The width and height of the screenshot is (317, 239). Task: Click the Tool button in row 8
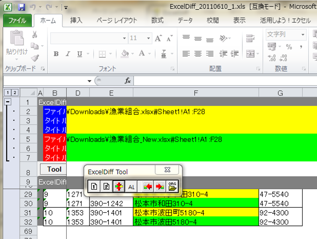(x=53, y=169)
